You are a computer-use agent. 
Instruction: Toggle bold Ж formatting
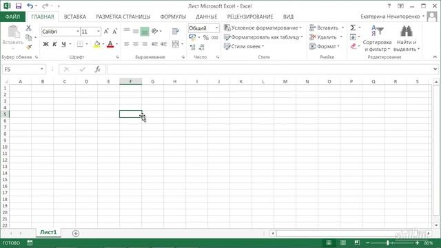[x=45, y=44]
